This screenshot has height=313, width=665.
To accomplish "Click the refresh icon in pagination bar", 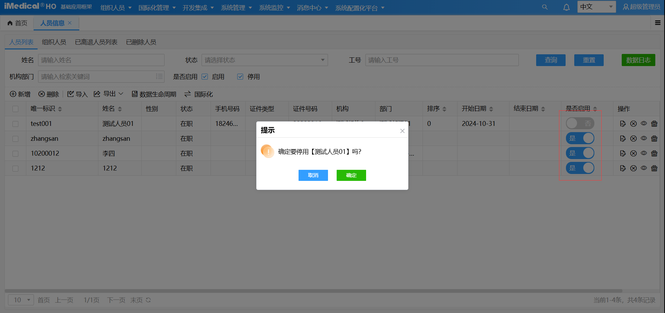I will point(148,300).
